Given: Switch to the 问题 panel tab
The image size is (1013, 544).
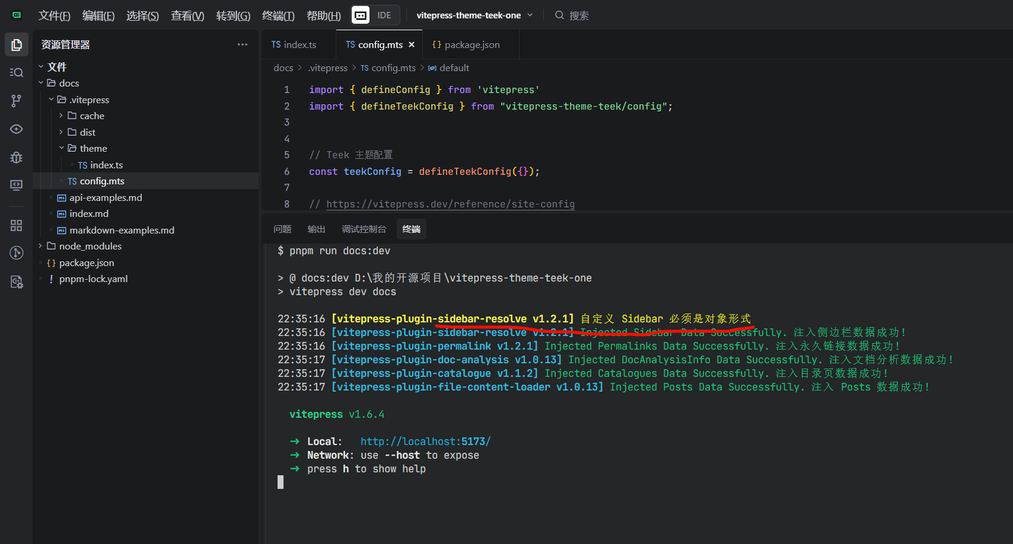Looking at the screenshot, I should pyautogui.click(x=282, y=229).
